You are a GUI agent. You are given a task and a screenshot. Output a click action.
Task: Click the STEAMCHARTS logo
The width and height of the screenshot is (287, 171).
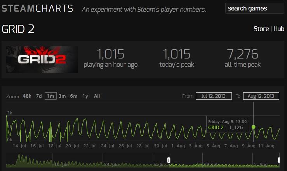(x=38, y=9)
